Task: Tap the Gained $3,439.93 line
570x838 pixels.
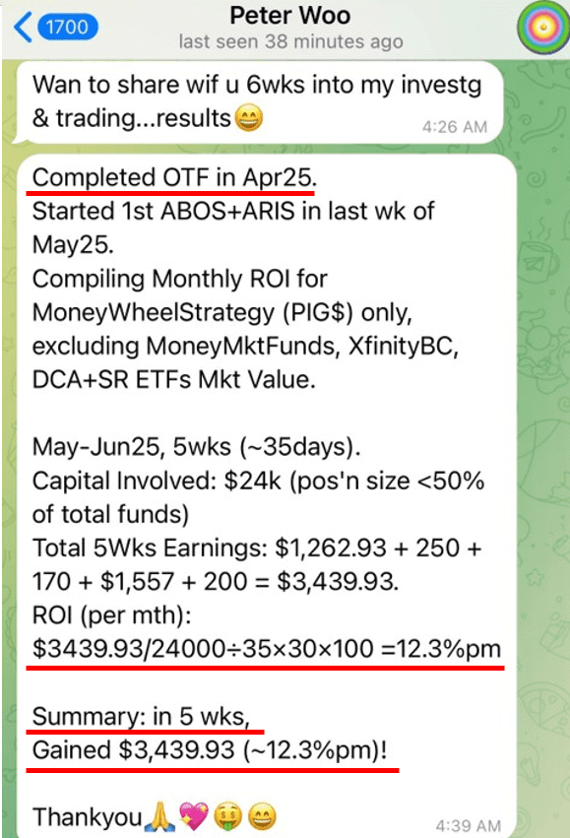Action: 210,749
